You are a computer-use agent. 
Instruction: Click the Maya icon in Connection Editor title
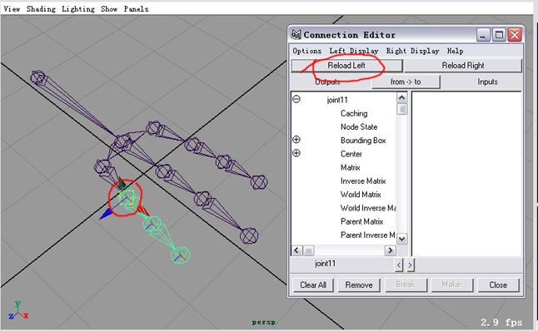[x=296, y=34]
